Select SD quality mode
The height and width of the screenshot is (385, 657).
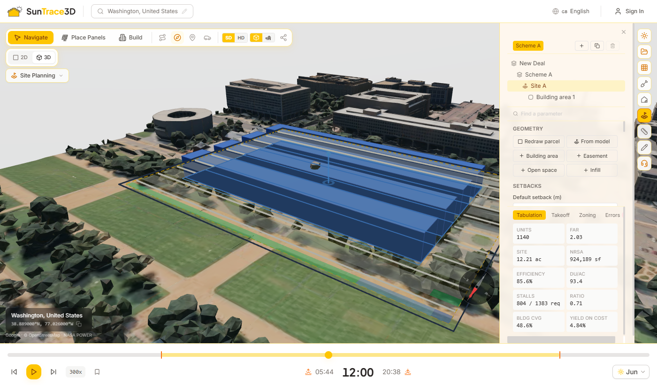[x=229, y=38]
